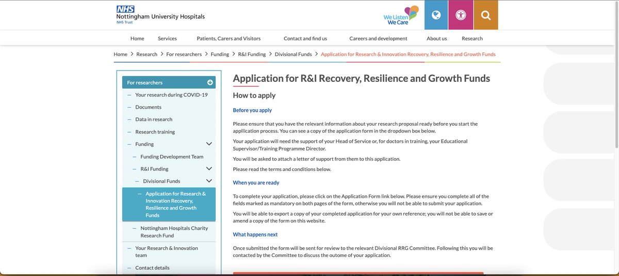Go to For researchers breadcrumb link
The height and width of the screenshot is (276, 619).
(184, 54)
